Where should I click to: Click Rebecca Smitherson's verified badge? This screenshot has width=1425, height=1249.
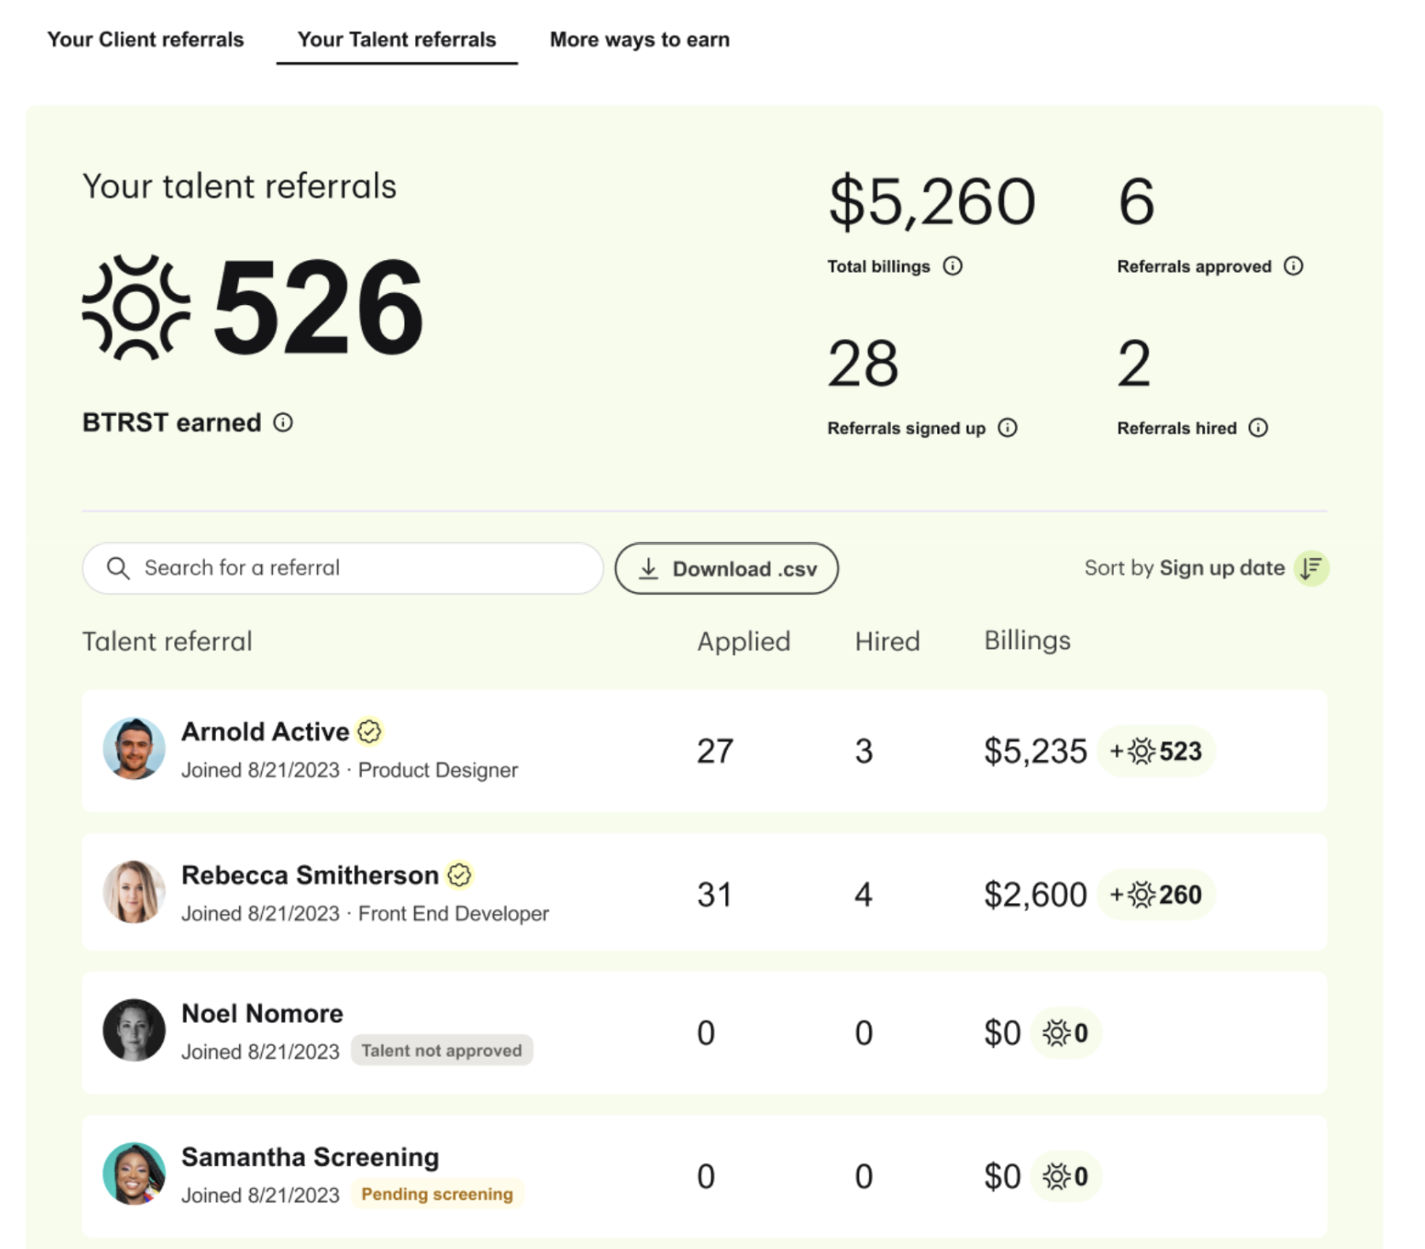pos(459,874)
